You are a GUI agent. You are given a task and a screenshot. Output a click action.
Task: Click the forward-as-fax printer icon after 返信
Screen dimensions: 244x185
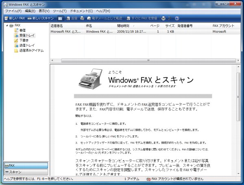coord(82,18)
